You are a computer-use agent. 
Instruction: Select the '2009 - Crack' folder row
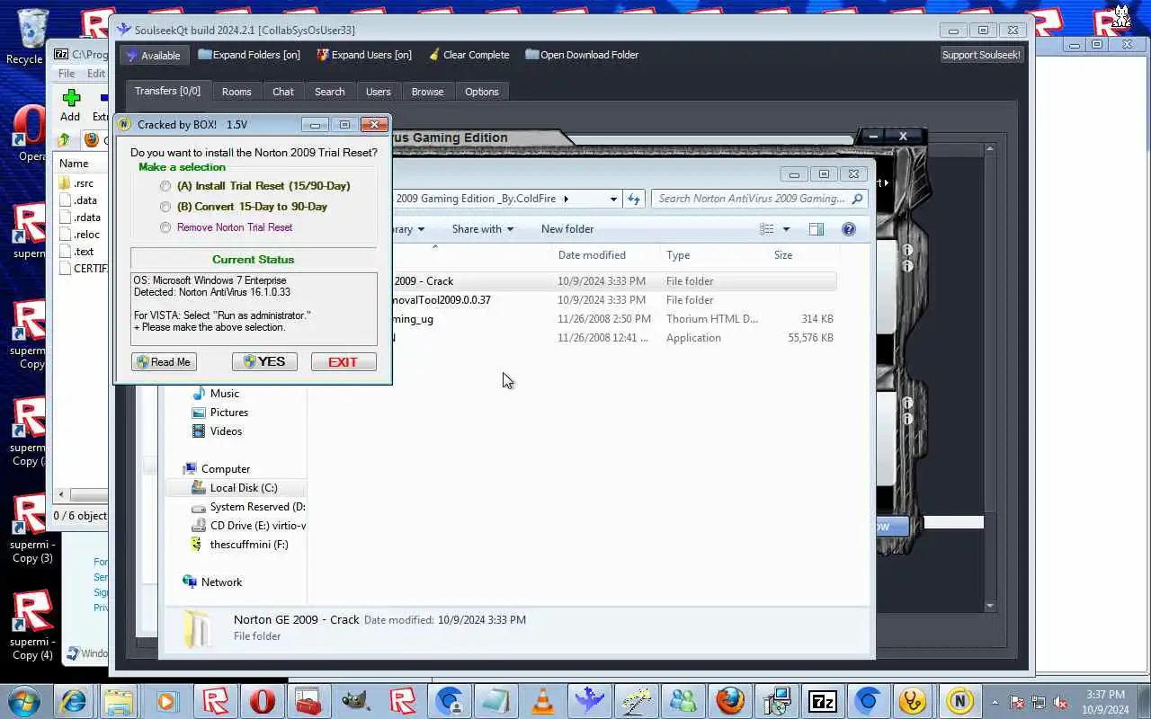click(x=614, y=281)
